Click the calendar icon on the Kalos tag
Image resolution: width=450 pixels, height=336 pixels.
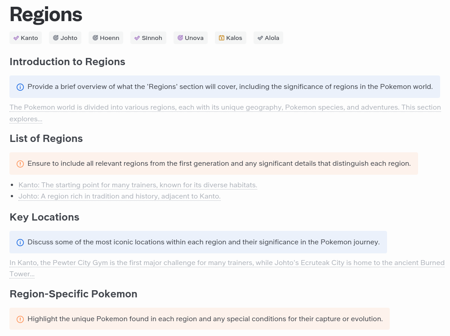(x=221, y=38)
